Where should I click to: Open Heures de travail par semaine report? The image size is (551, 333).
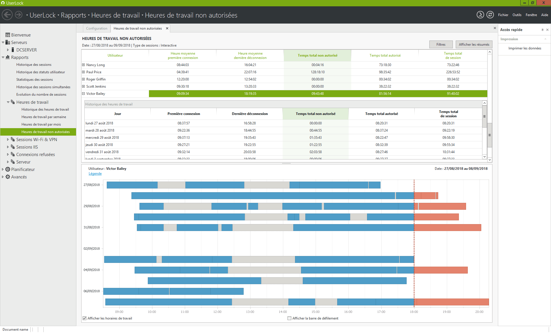point(44,117)
